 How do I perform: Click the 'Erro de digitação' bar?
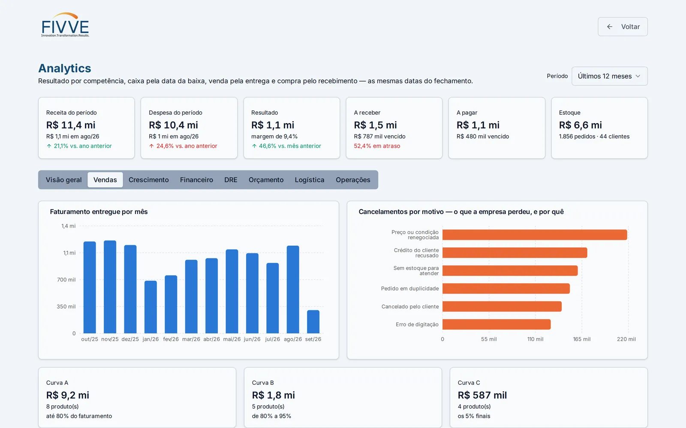click(496, 324)
